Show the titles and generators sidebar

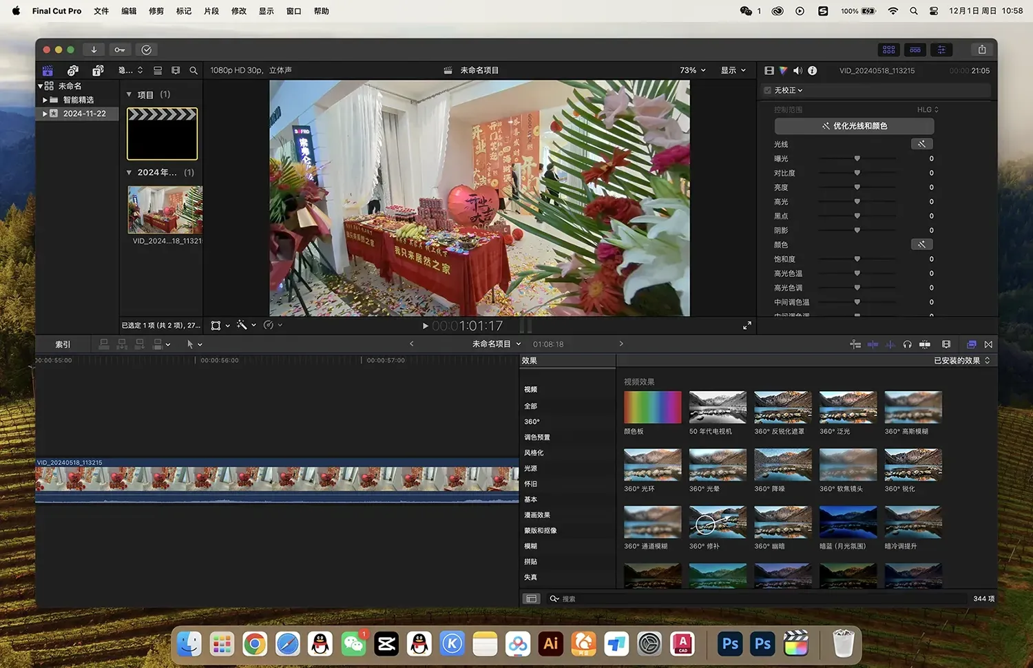[98, 70]
